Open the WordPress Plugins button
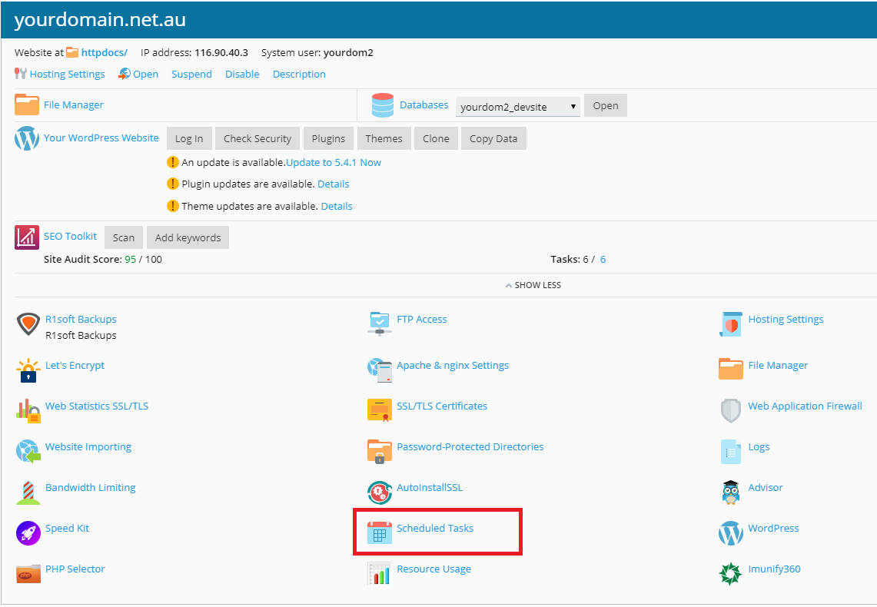Screen dimensions: 877x607 coord(328,138)
